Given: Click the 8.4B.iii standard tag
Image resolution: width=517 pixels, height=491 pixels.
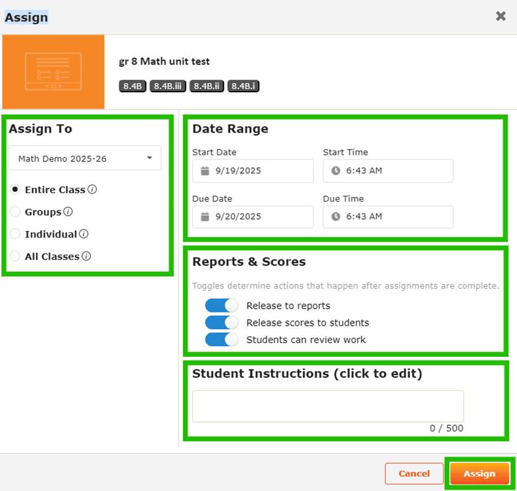Looking at the screenshot, I should click(168, 86).
